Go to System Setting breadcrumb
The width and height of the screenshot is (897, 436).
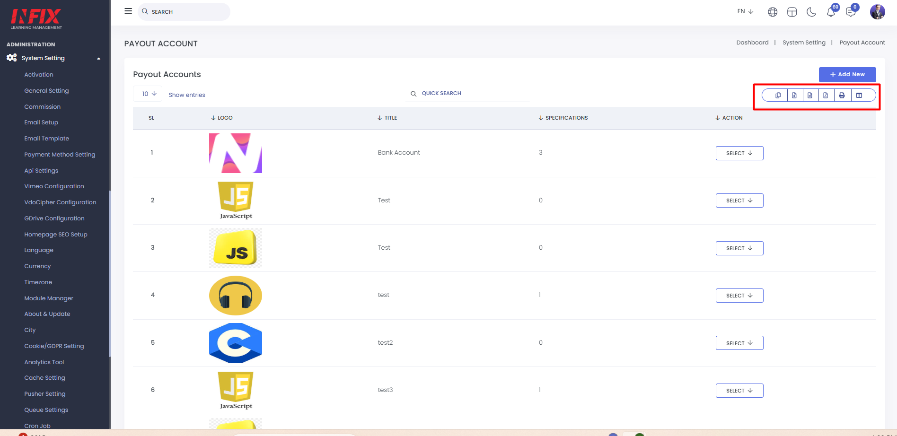(804, 43)
